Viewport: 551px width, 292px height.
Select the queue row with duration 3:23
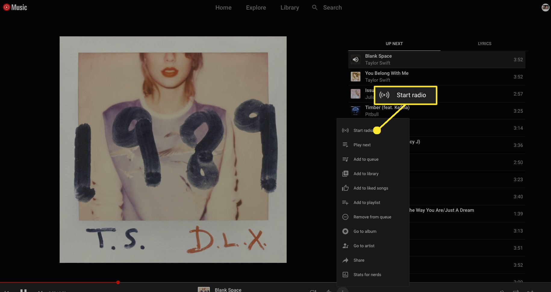click(467, 179)
